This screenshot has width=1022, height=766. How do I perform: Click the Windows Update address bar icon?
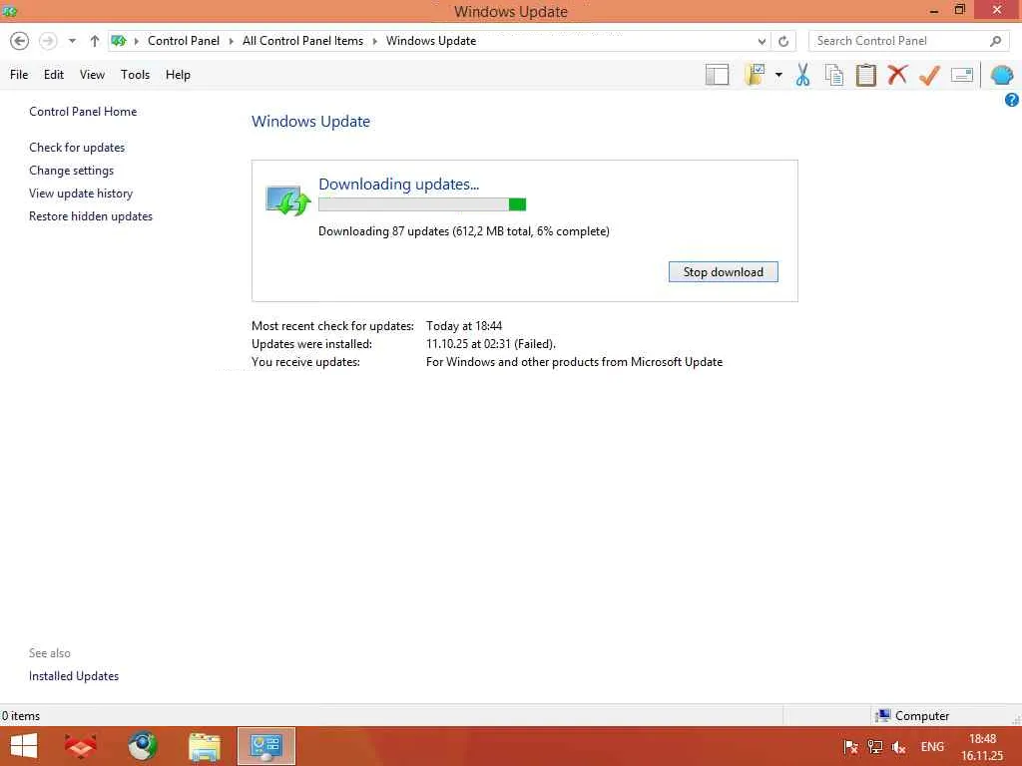click(119, 41)
